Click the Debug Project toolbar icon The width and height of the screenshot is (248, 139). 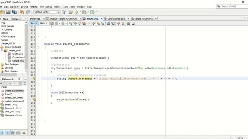coord(84,12)
